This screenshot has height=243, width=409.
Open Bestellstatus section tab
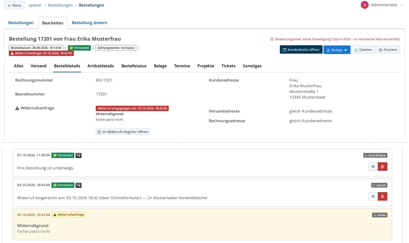[134, 66]
